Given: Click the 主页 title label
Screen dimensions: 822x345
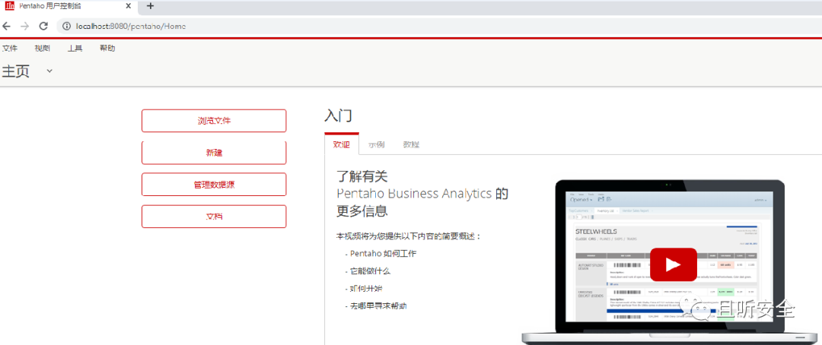Looking at the screenshot, I should click(16, 71).
